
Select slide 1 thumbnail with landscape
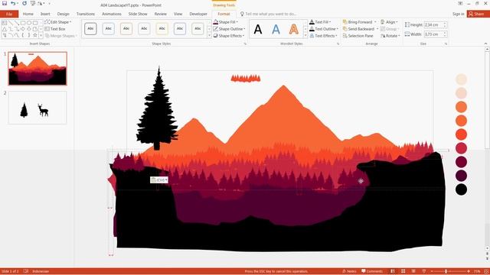(x=38, y=69)
